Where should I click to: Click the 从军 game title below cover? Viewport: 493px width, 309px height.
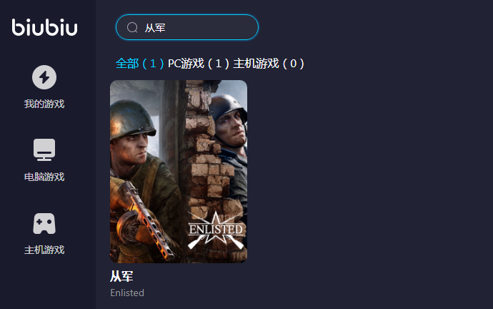121,276
